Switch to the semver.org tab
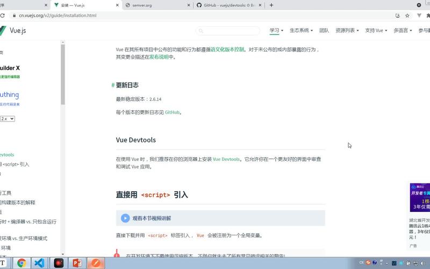This screenshot has height=269, width=430. tap(157, 5)
